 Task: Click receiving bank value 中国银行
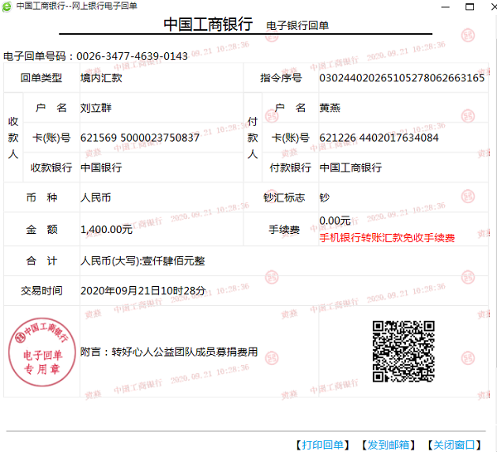(101, 168)
